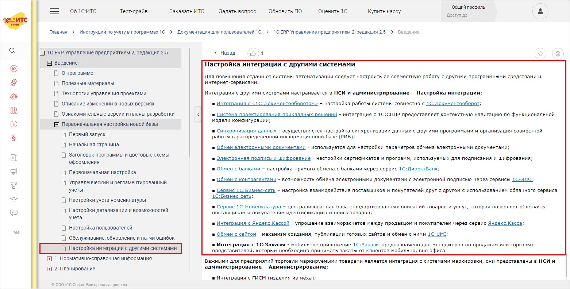
Task: Select Заказать ИТС in top menu
Action: (x=187, y=11)
